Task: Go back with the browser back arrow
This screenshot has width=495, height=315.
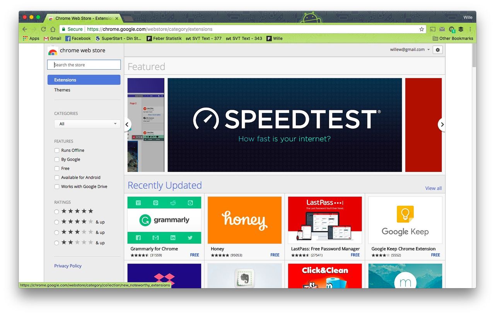Action: 25,29
